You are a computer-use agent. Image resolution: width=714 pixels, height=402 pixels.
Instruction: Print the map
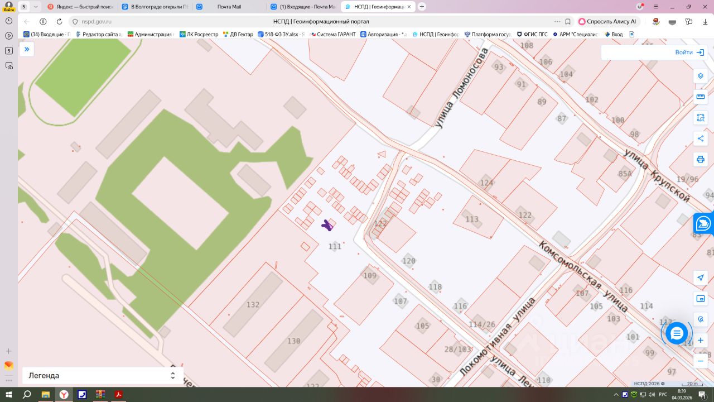[x=701, y=160]
